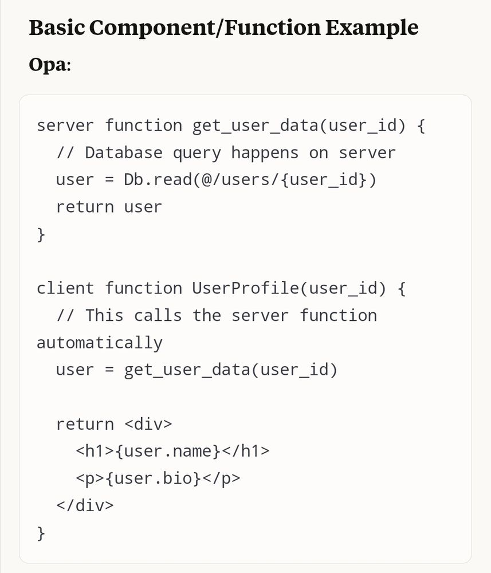The height and width of the screenshot is (573, 491).
Task: Click the "UserProfile(user_id)" function name
Action: click(289, 288)
